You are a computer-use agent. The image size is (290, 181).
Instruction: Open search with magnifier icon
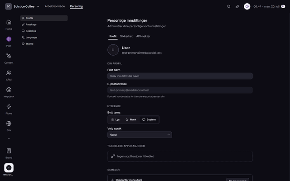pyautogui.click(x=229, y=6)
